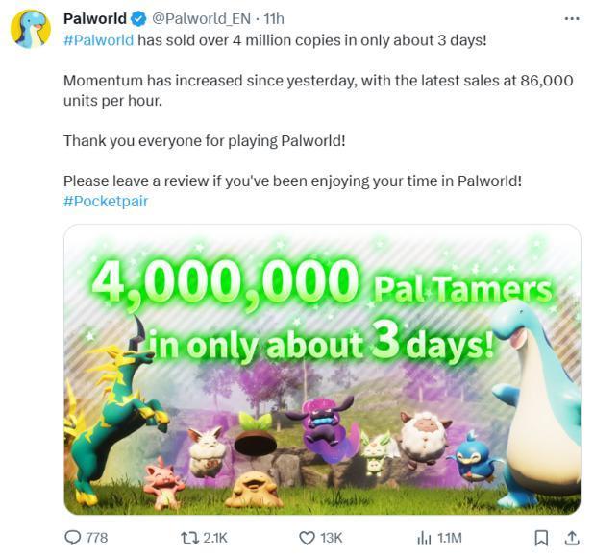This screenshot has width=594, height=556.
Task: Click the #Palworld hashtag link
Action: tap(98, 40)
